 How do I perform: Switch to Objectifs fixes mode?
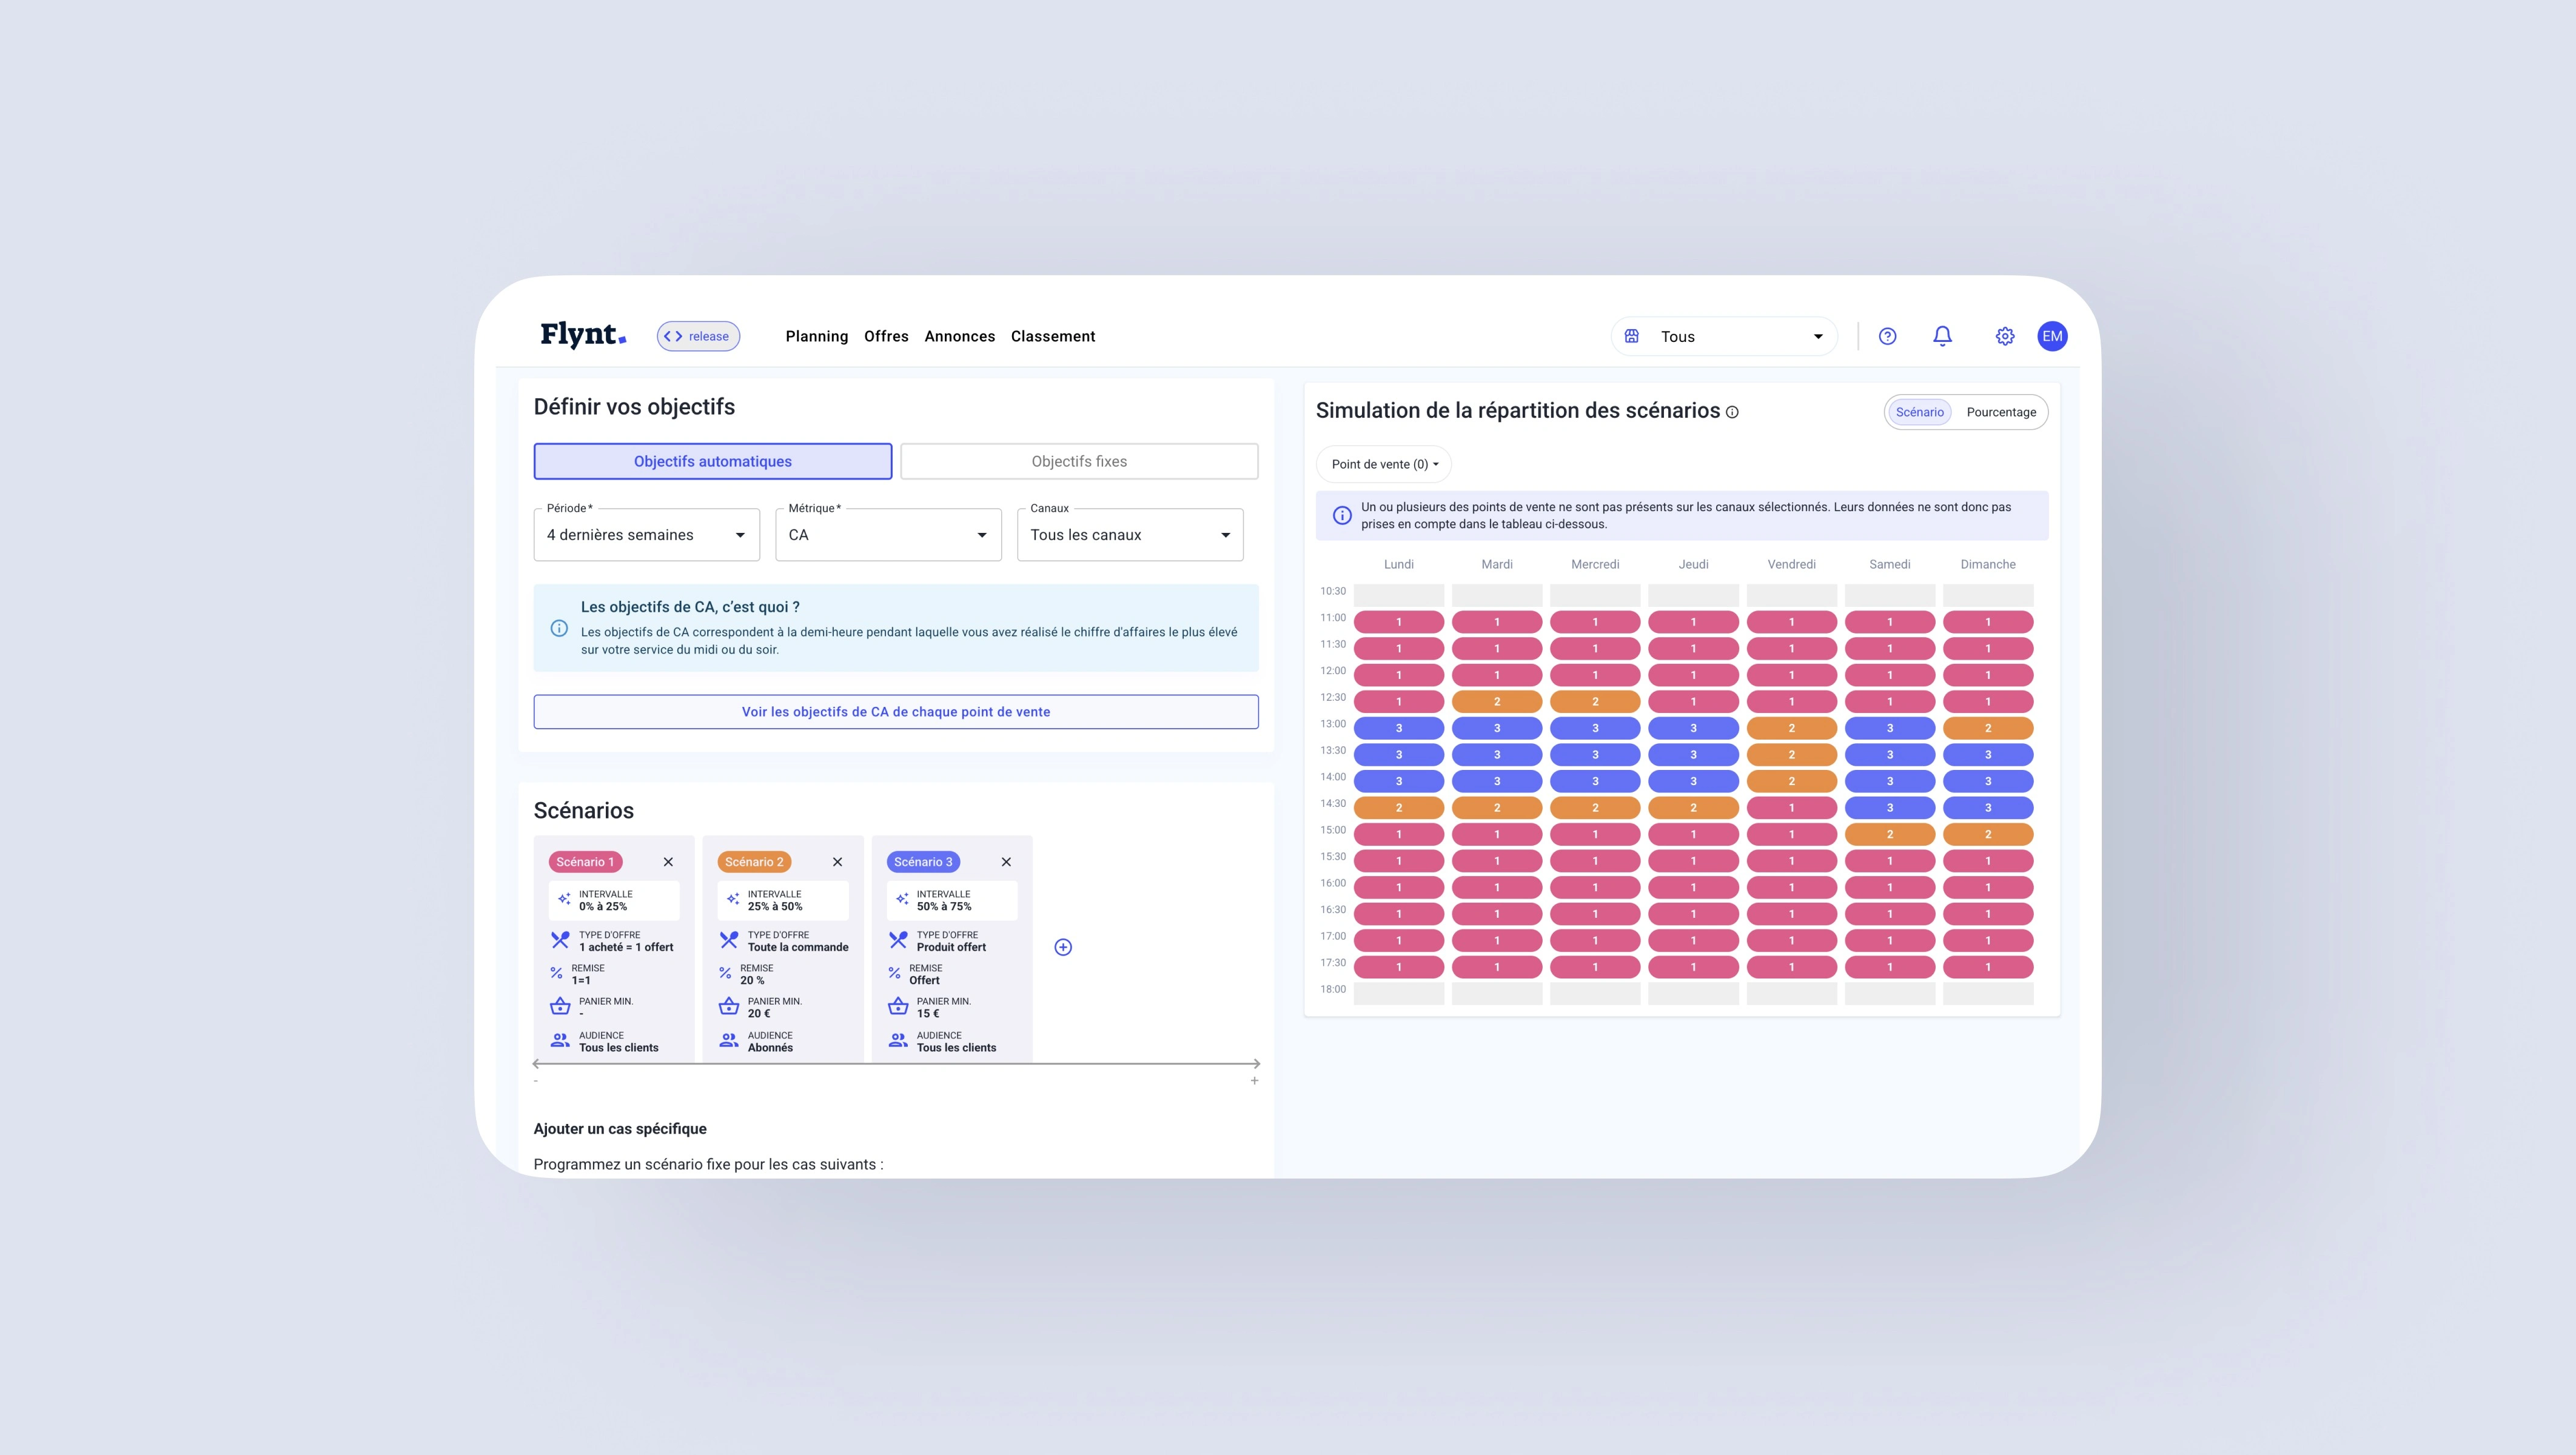pyautogui.click(x=1079, y=461)
